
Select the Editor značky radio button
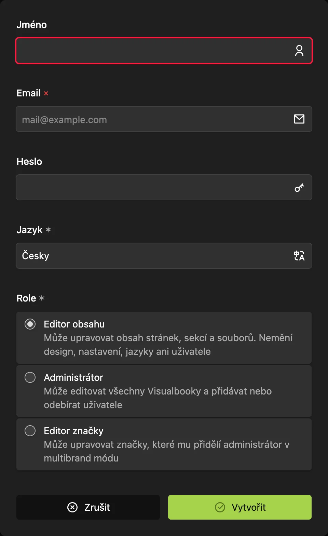pyautogui.click(x=30, y=431)
